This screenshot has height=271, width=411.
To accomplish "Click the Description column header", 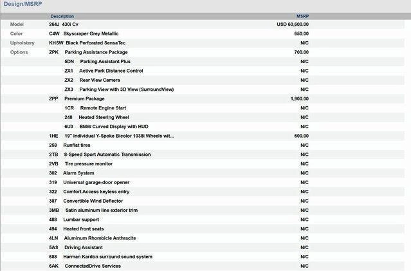I will point(62,15).
